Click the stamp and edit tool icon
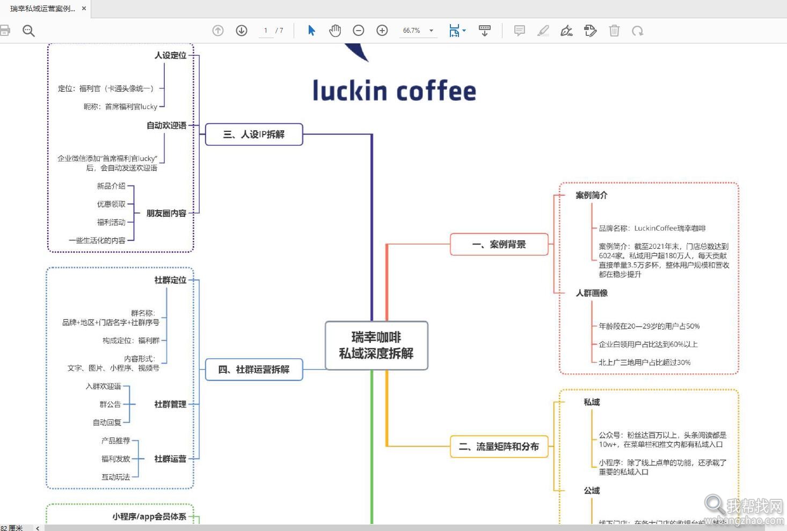 [x=591, y=31]
